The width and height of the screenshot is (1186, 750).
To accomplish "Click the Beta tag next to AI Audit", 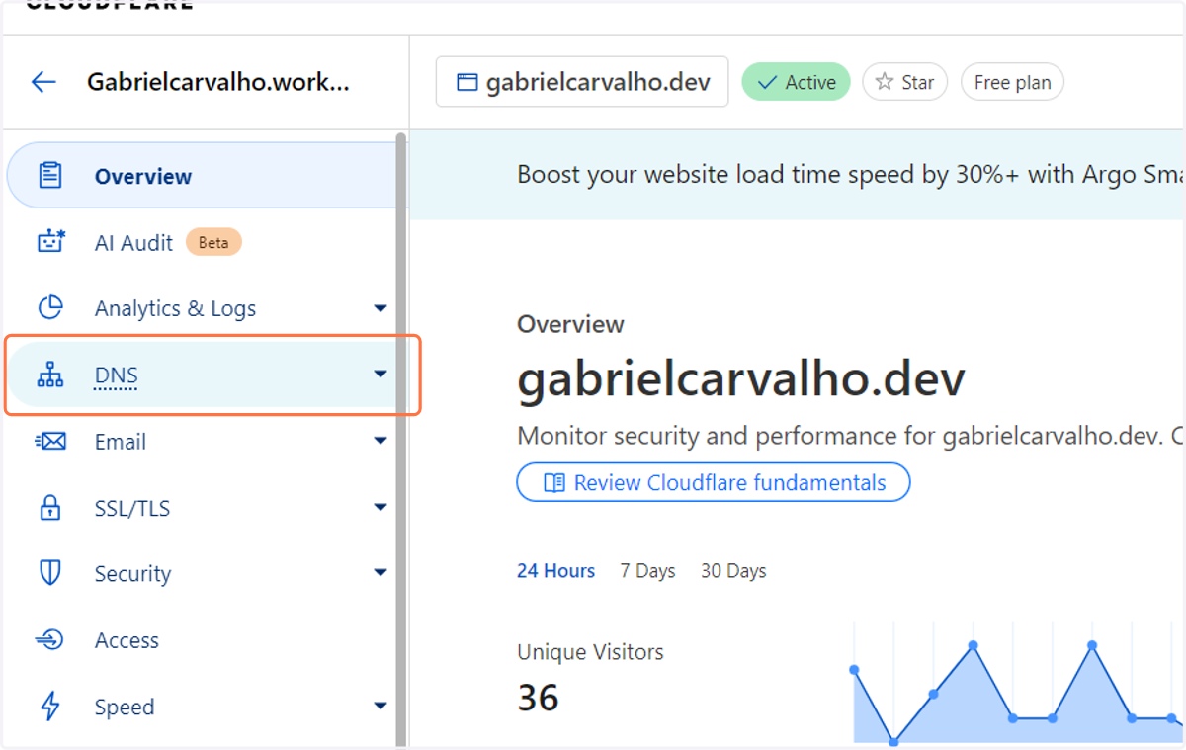I will 213,242.
